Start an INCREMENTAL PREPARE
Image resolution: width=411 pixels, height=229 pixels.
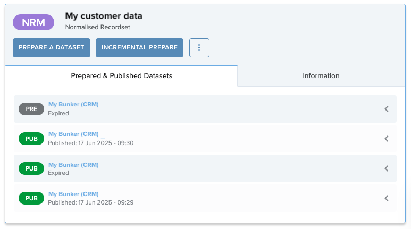pos(139,48)
